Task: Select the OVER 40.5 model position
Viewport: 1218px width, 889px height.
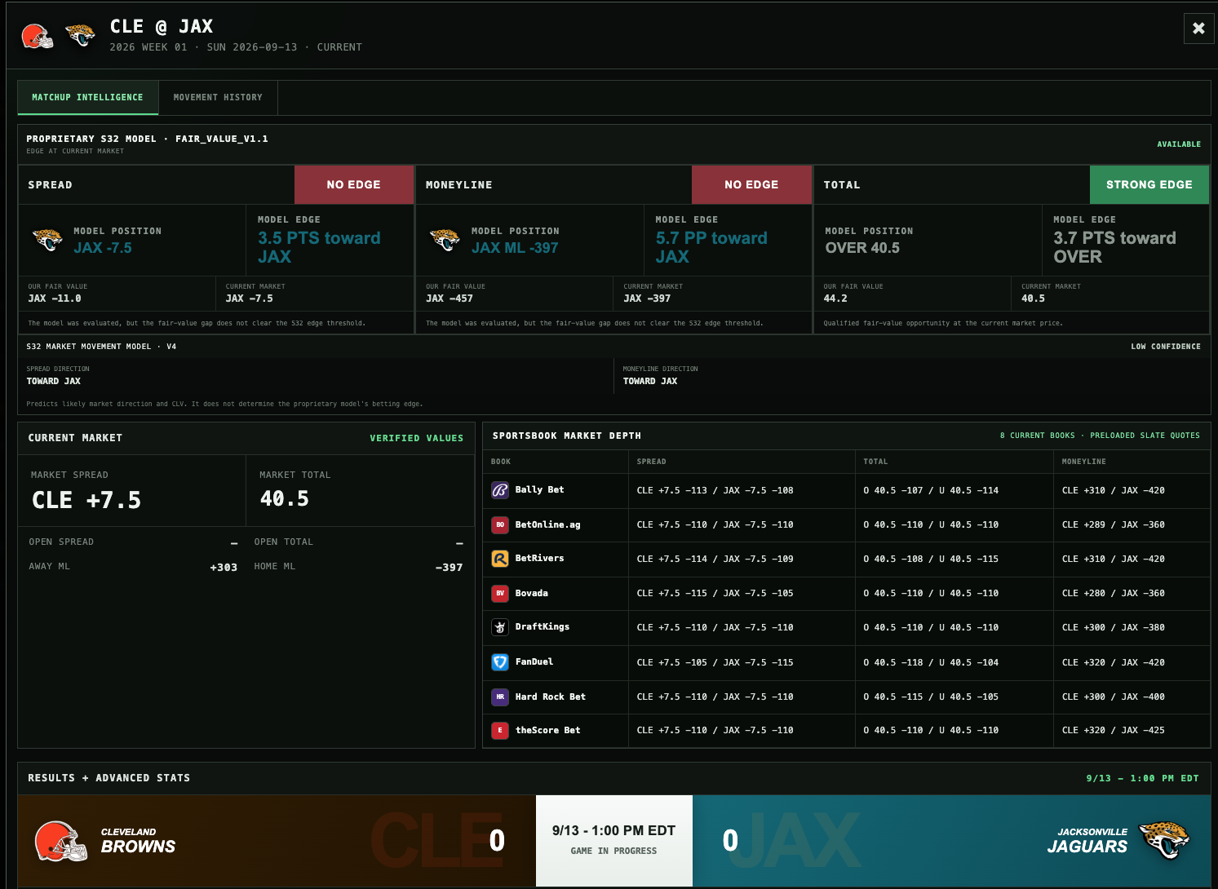Action: (x=862, y=248)
